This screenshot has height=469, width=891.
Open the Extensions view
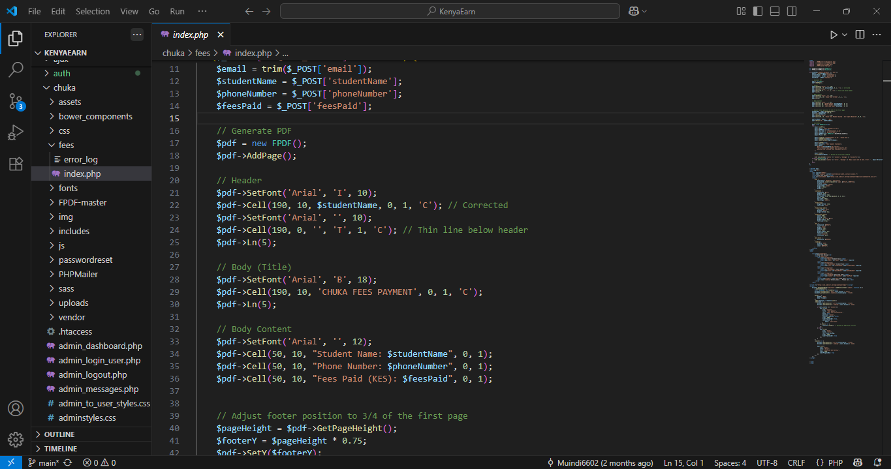pos(16,164)
